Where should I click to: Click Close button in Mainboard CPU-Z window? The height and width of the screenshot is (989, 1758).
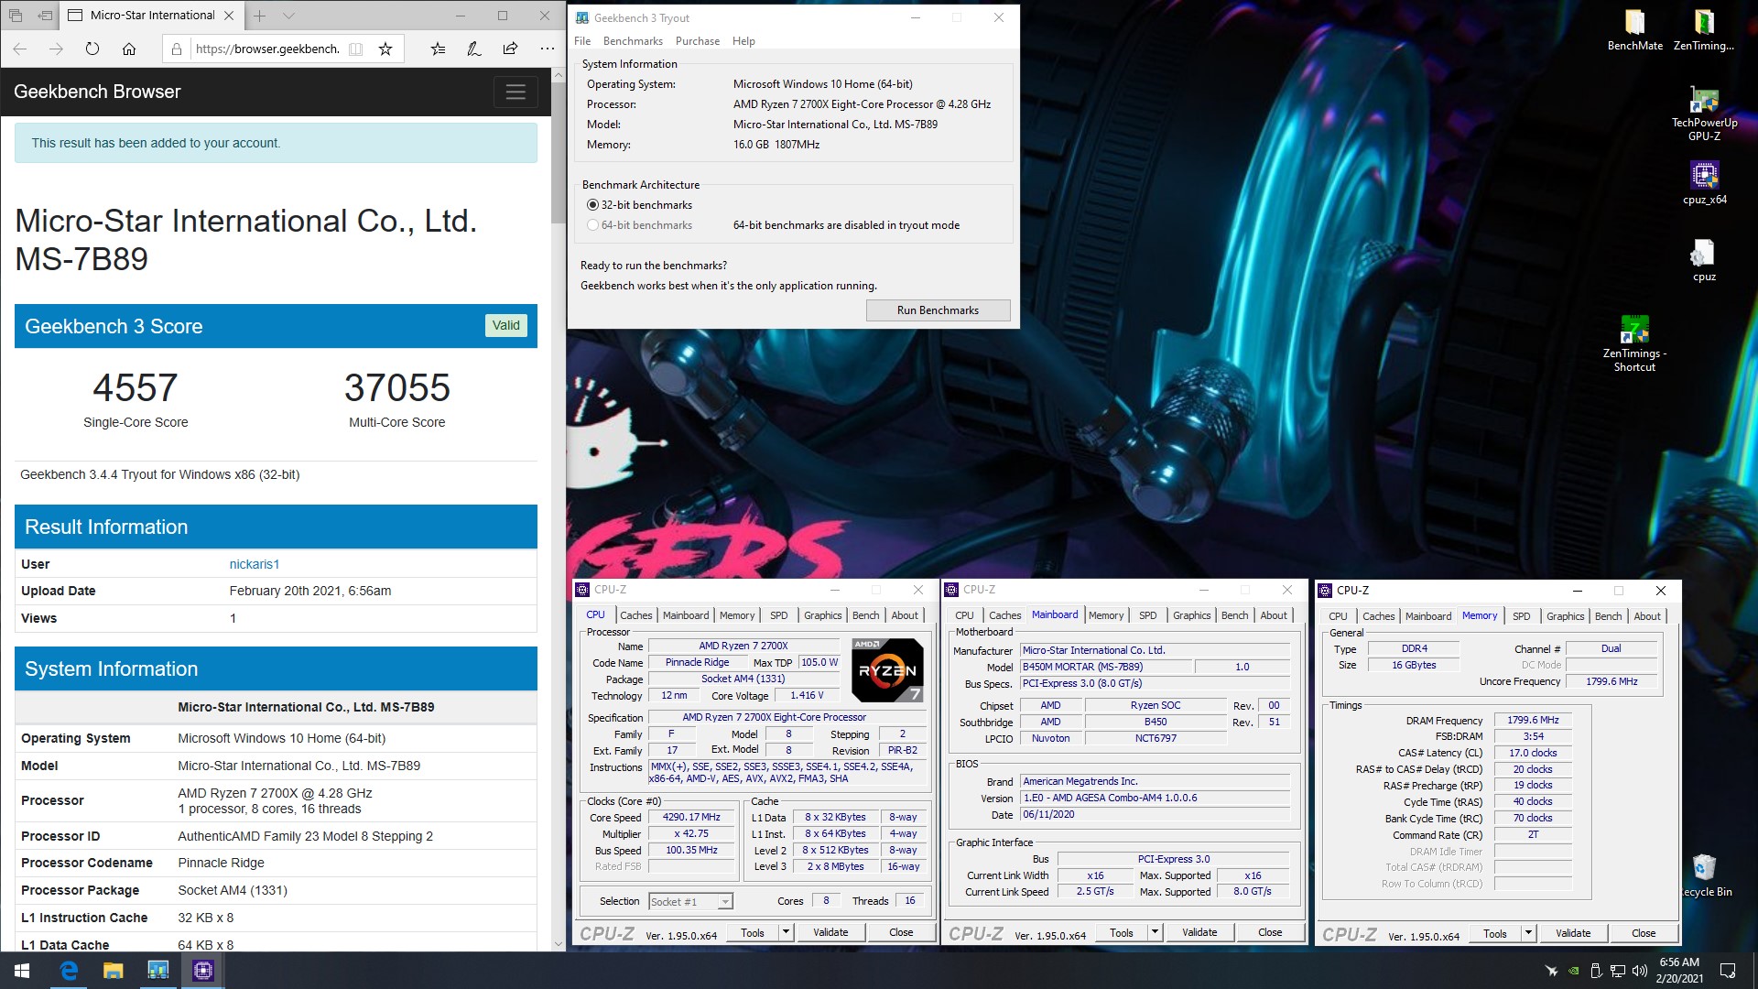(x=1270, y=932)
